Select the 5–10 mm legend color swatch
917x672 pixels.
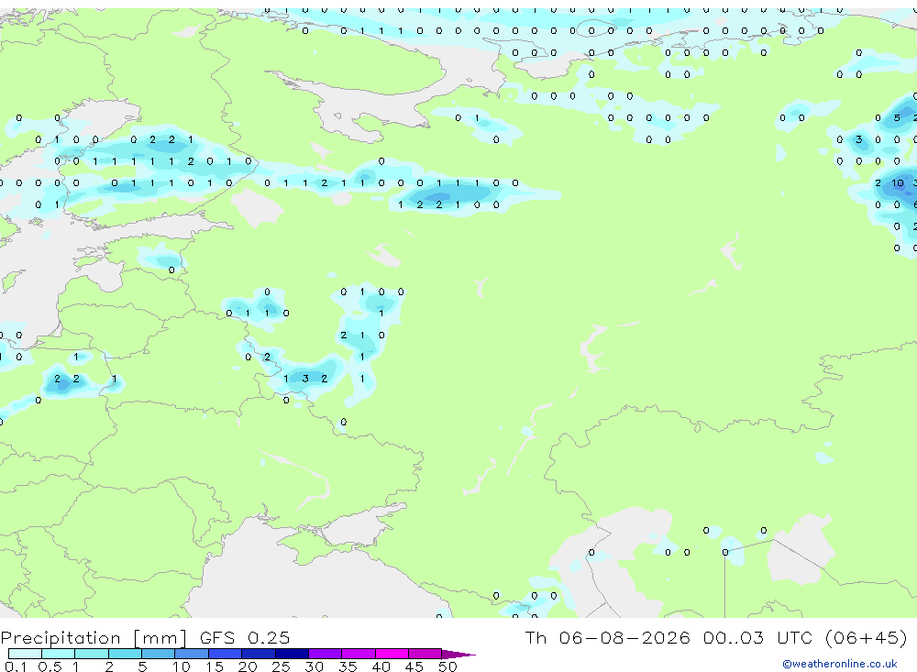pyautogui.click(x=159, y=654)
